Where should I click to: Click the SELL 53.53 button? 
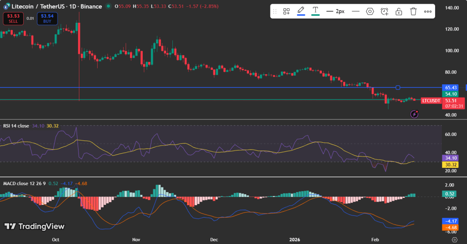coord(13,19)
